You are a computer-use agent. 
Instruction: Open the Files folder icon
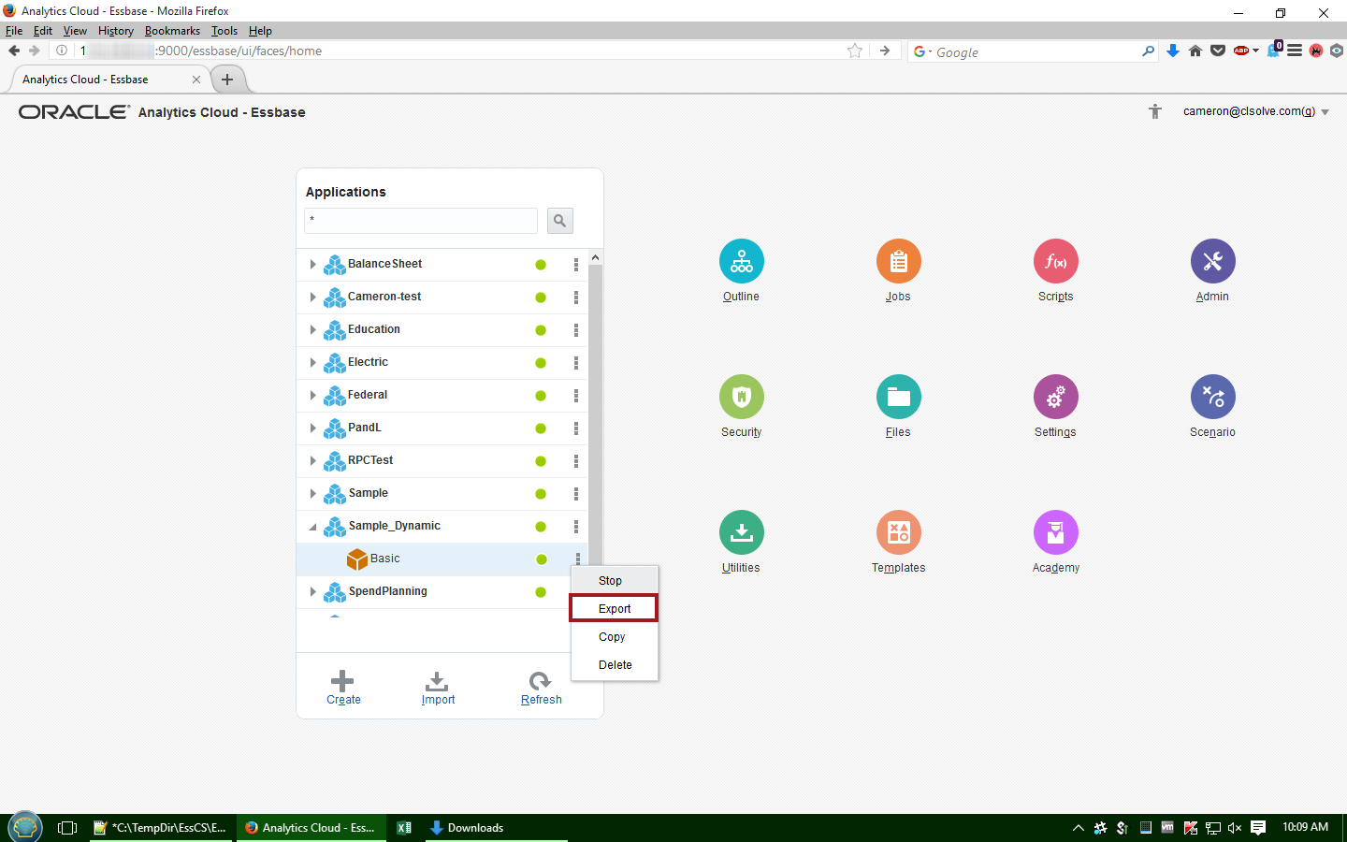pyautogui.click(x=899, y=397)
